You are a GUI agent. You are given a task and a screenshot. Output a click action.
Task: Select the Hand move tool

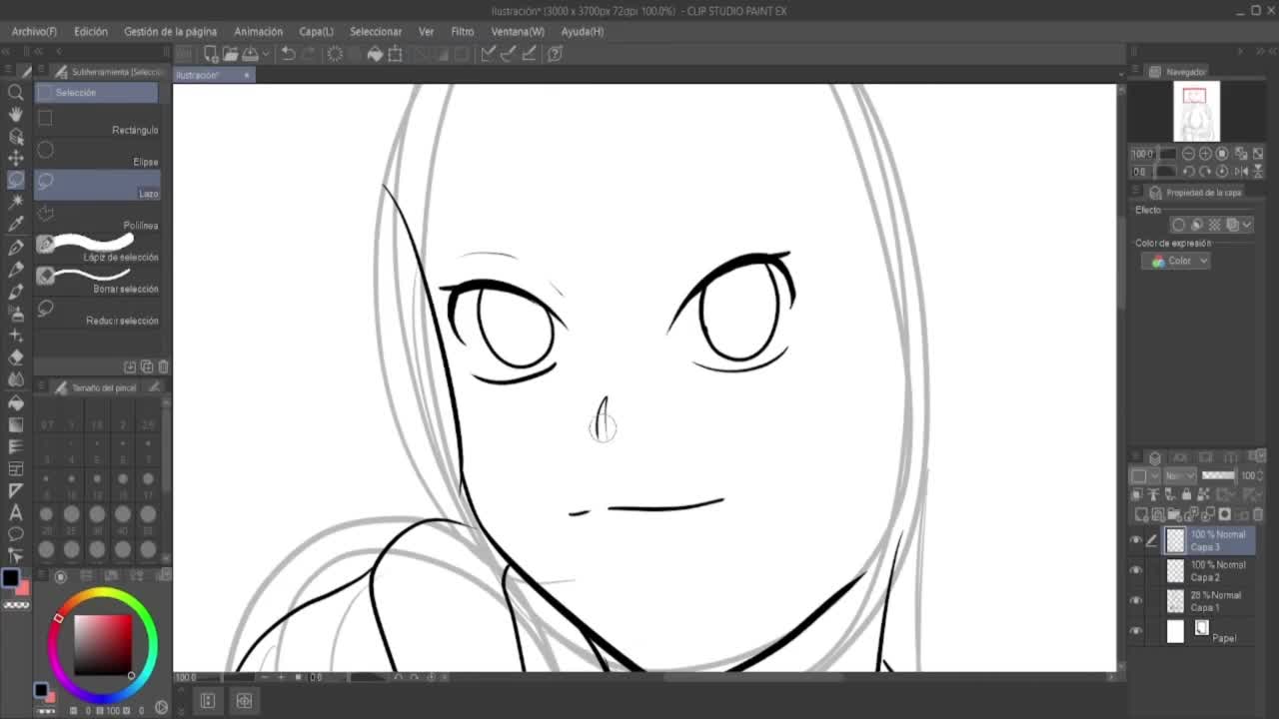(x=16, y=114)
